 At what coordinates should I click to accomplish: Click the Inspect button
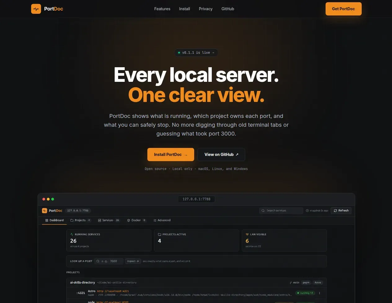point(133,261)
